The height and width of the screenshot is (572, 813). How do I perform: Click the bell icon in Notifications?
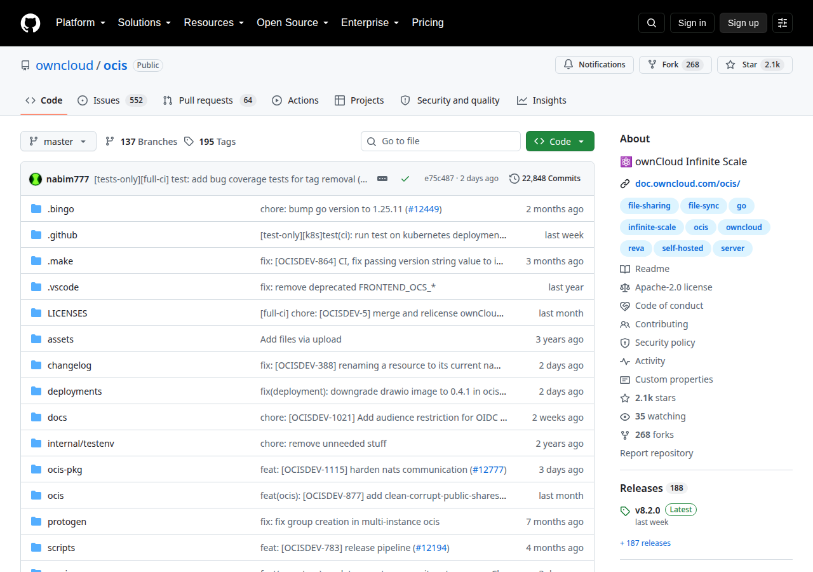pyautogui.click(x=568, y=65)
